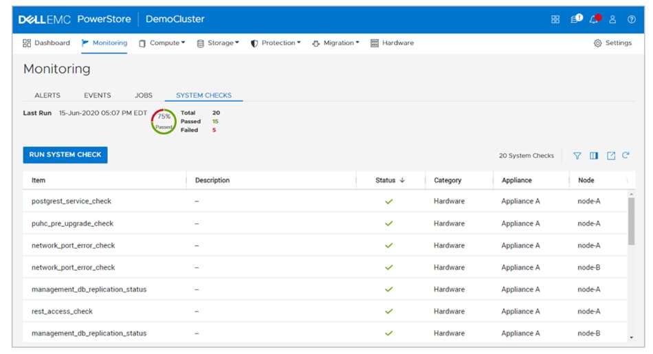Click the Settings gear icon
Viewport: 653px width, 354px height.
[x=597, y=43]
